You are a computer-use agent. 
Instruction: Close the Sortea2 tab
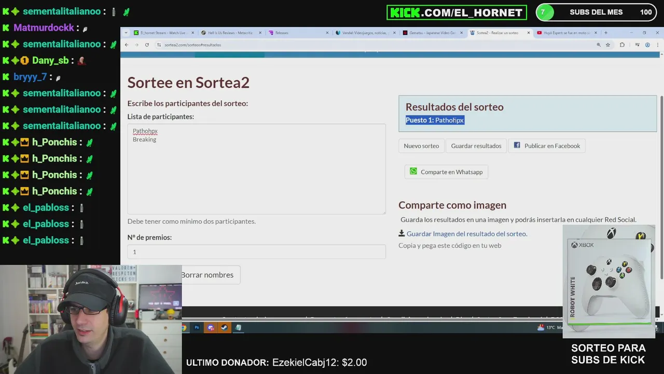click(x=529, y=33)
